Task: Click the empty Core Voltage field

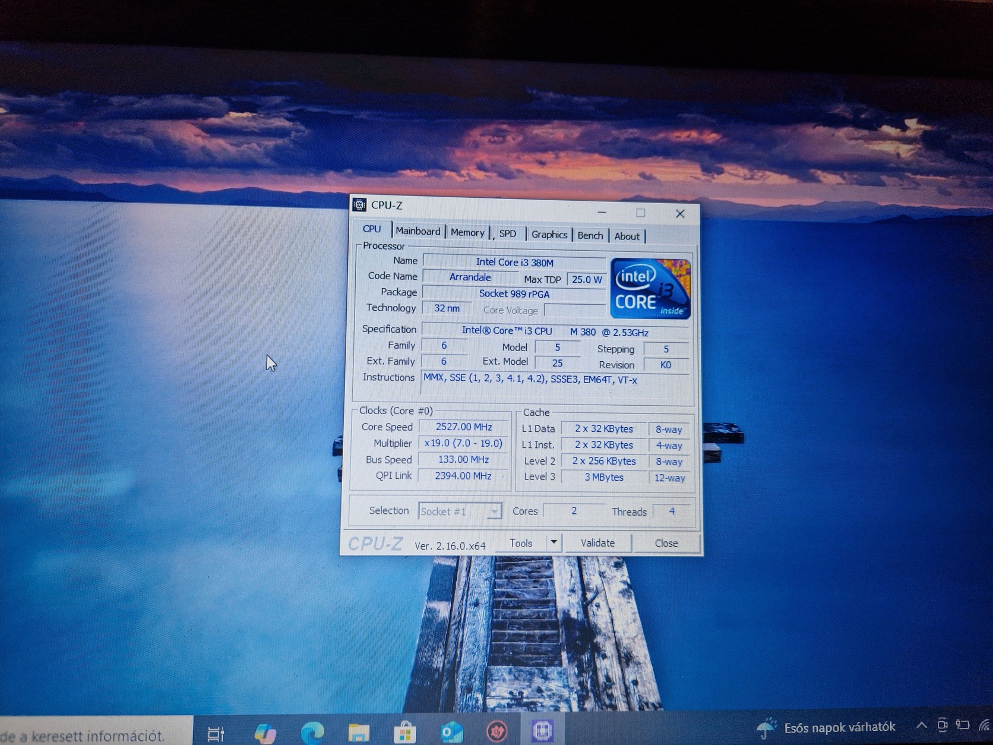Action: pyautogui.click(x=574, y=310)
